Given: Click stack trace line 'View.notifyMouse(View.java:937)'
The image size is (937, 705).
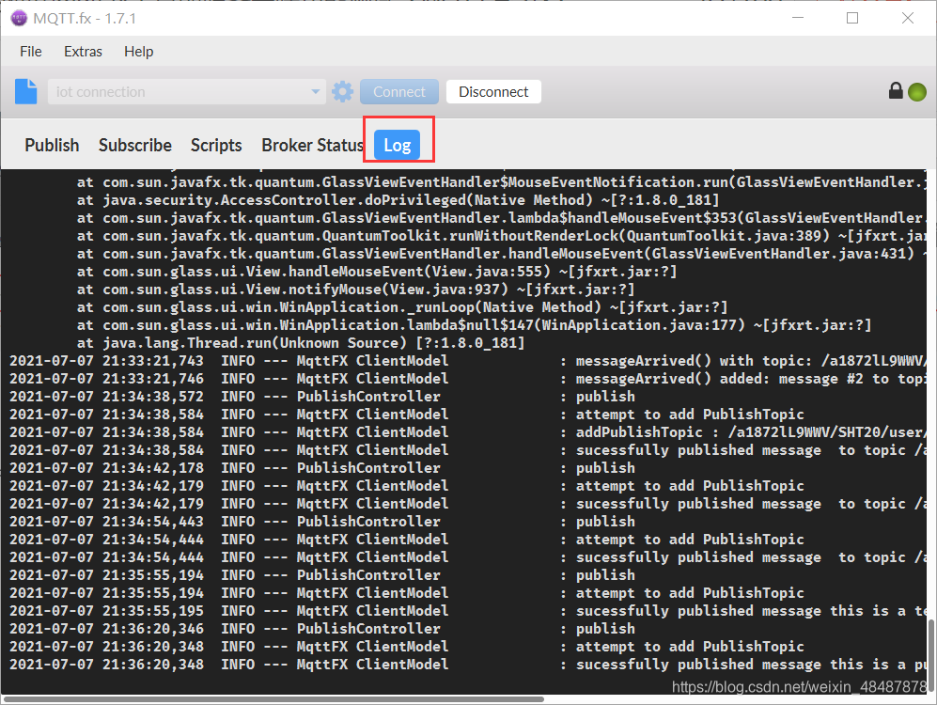Looking at the screenshot, I should tap(355, 290).
